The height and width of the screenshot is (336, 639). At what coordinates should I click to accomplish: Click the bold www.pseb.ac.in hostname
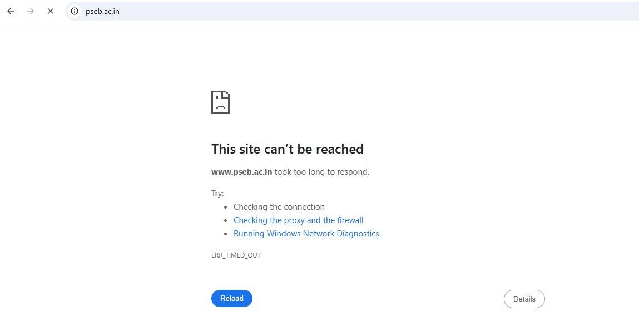pos(242,172)
